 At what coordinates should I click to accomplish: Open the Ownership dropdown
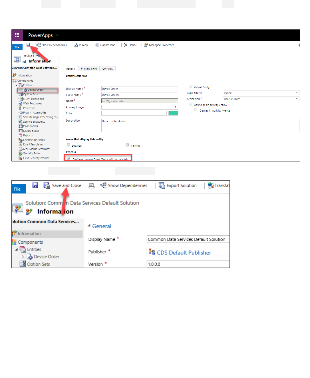click(x=261, y=99)
